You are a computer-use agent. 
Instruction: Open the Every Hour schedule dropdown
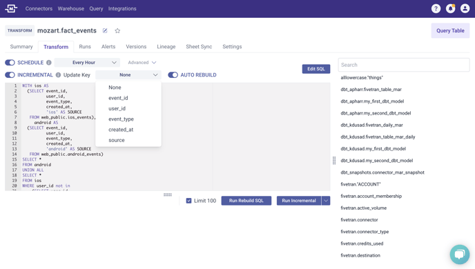[x=87, y=63]
